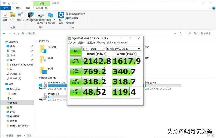Image resolution: width=216 pixels, height=138 pixels.
Task: Open Explorer help question mark icon
Action: click(214, 8)
